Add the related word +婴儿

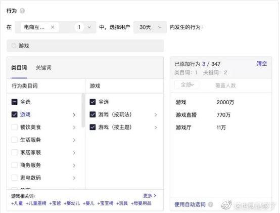[88, 203]
